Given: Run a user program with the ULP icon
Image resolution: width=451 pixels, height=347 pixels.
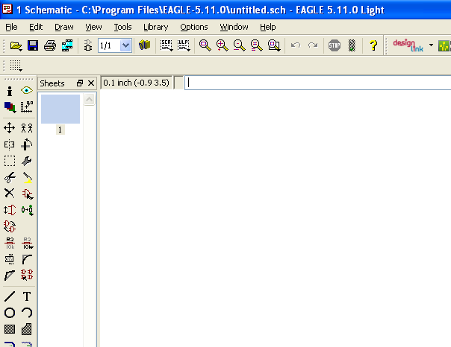Looking at the screenshot, I should pyautogui.click(x=184, y=45).
